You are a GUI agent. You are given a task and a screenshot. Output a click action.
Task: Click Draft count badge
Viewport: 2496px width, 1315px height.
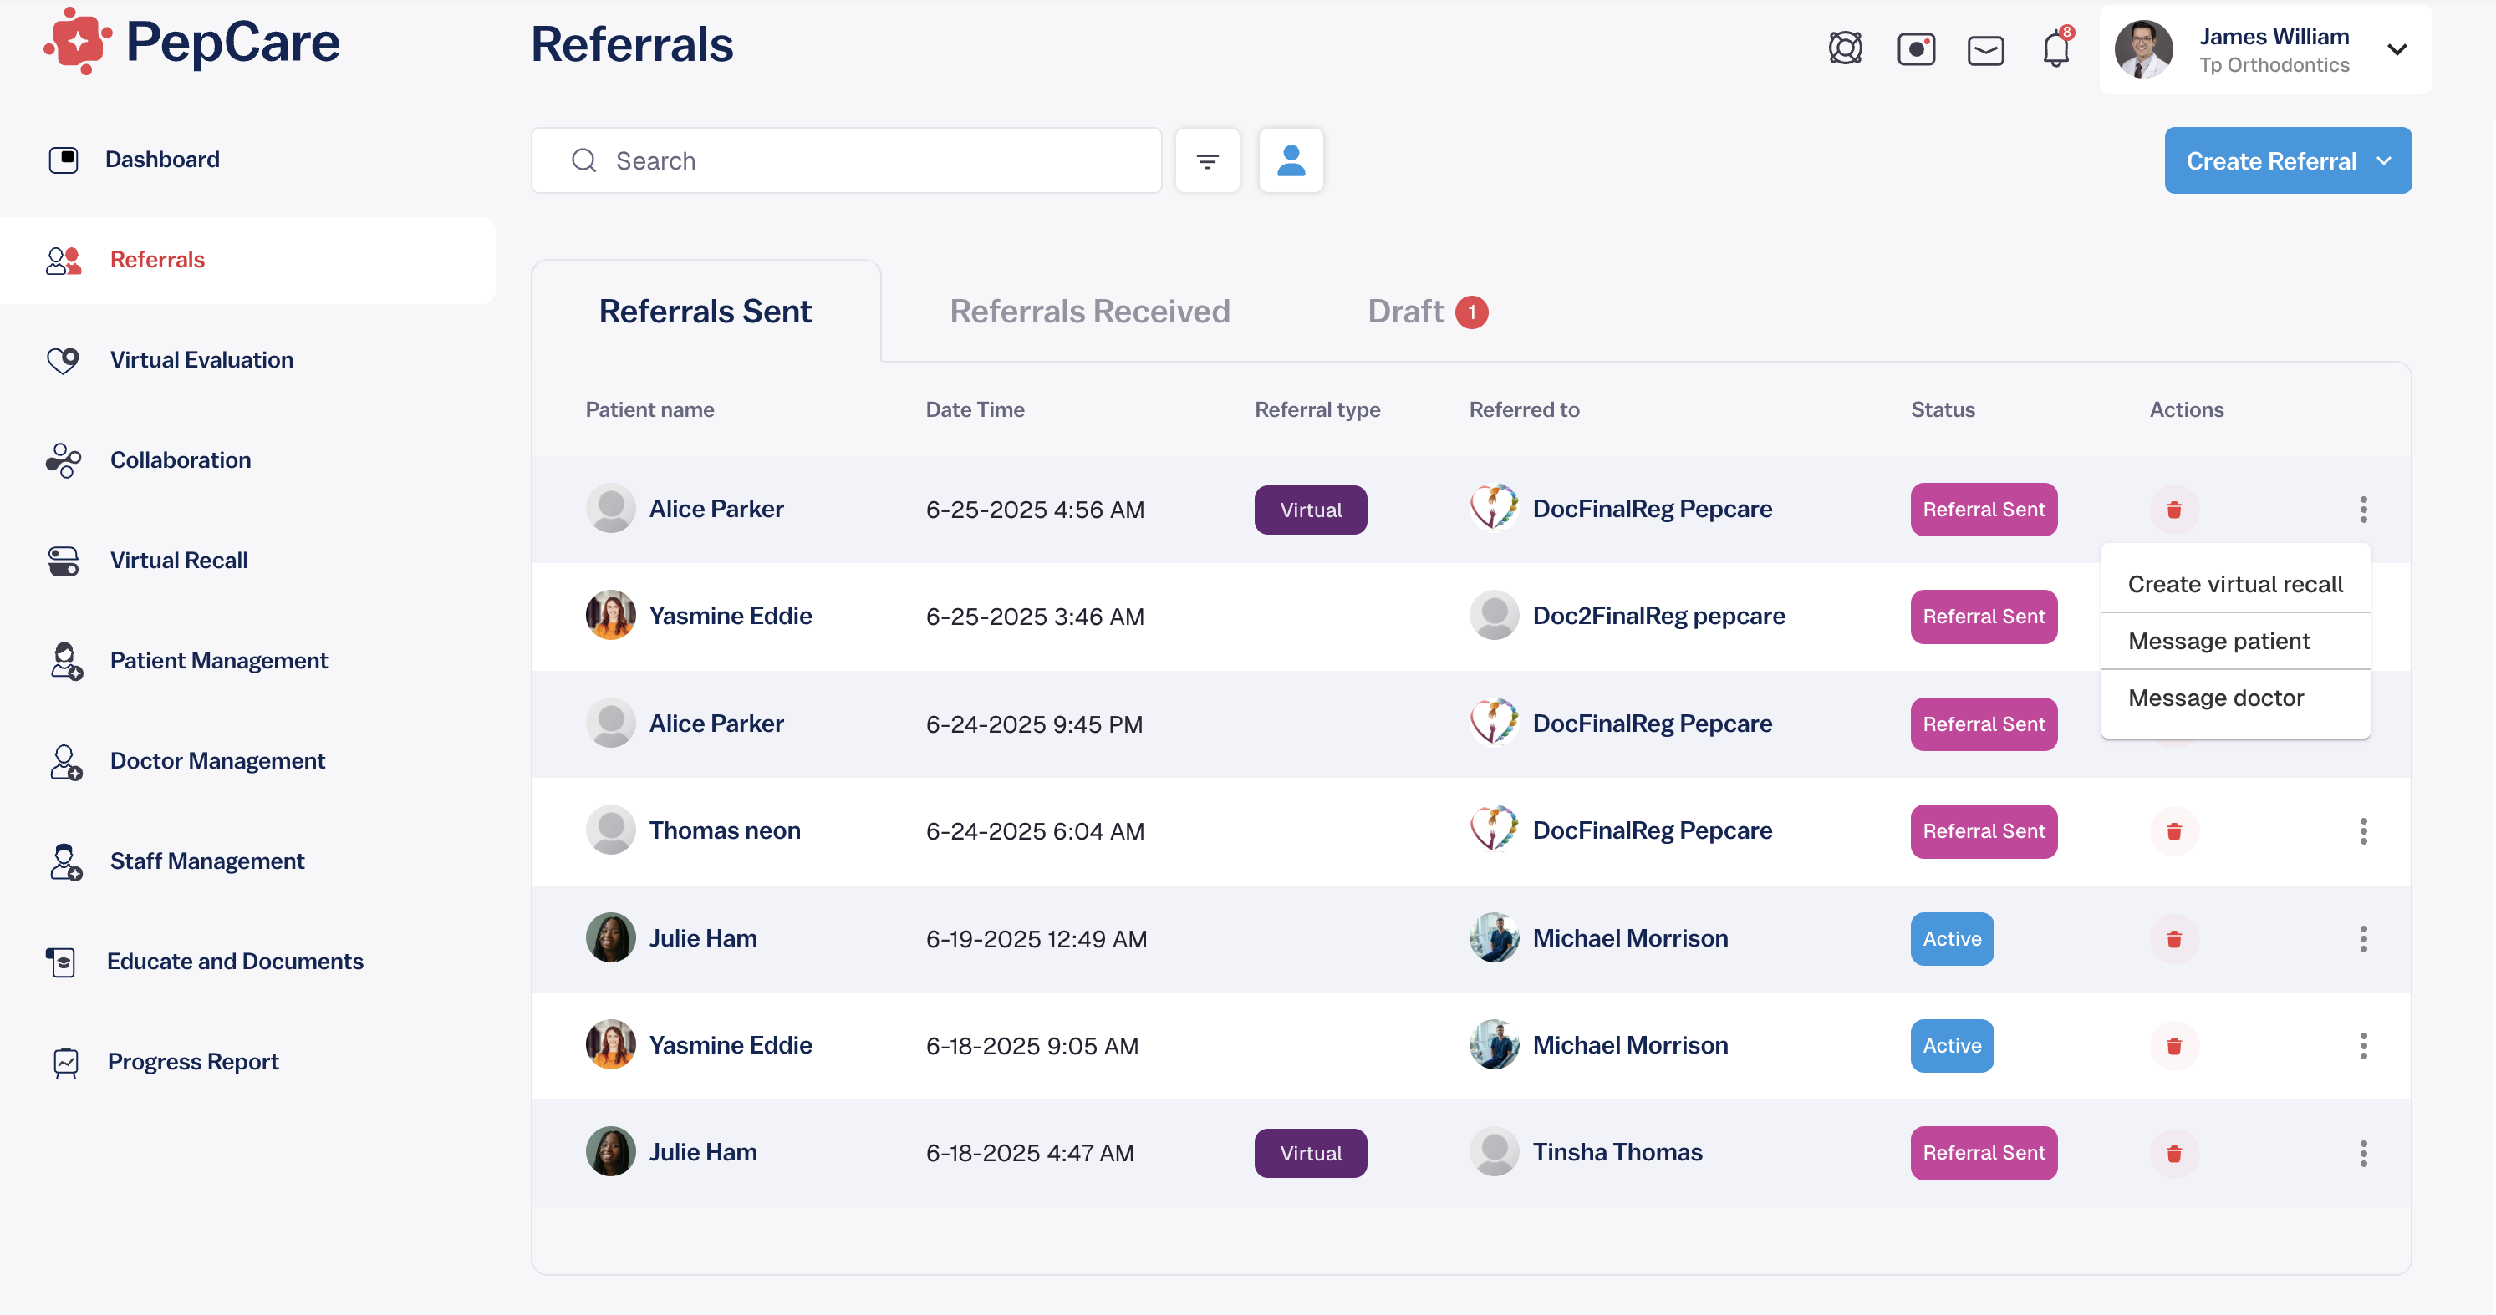[1471, 312]
